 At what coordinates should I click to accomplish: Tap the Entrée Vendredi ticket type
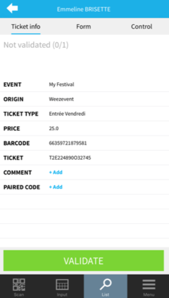click(x=67, y=114)
